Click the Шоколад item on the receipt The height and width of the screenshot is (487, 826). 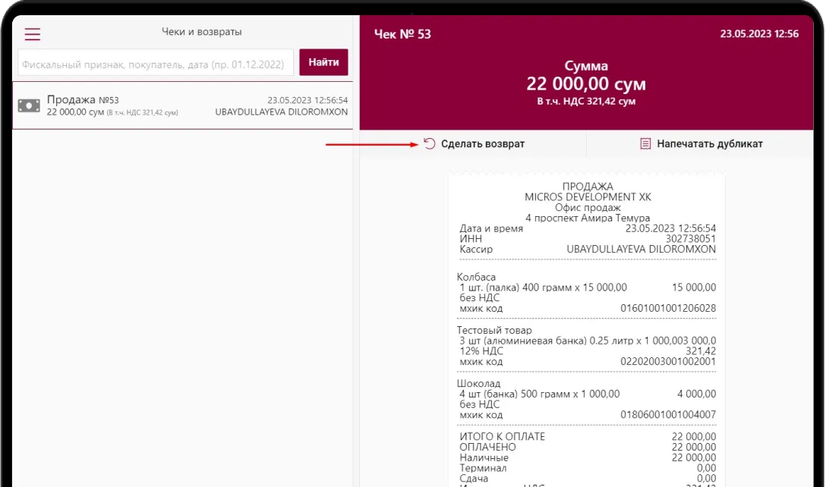pyautogui.click(x=479, y=384)
